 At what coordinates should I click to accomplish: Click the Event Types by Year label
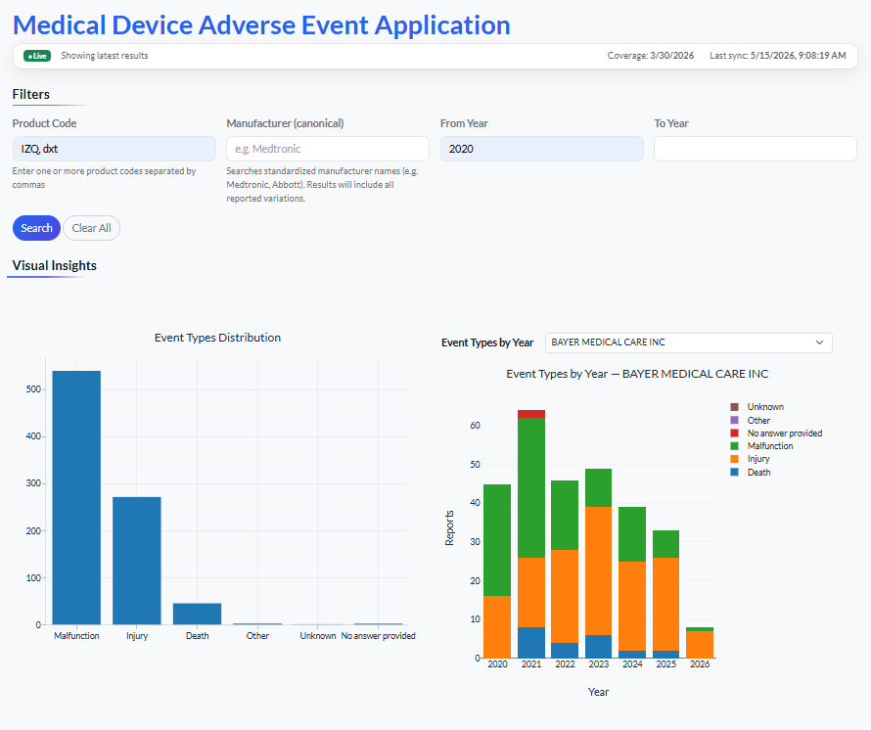click(487, 342)
